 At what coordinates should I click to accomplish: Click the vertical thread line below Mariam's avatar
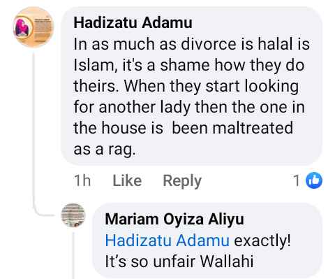point(73,255)
